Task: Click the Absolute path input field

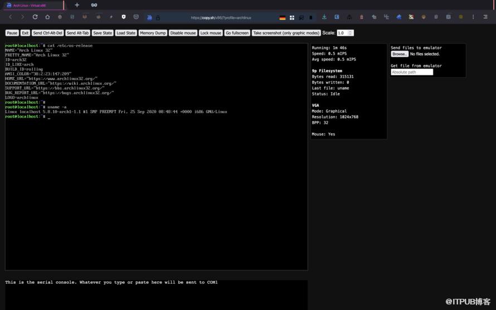Action: coord(412,72)
